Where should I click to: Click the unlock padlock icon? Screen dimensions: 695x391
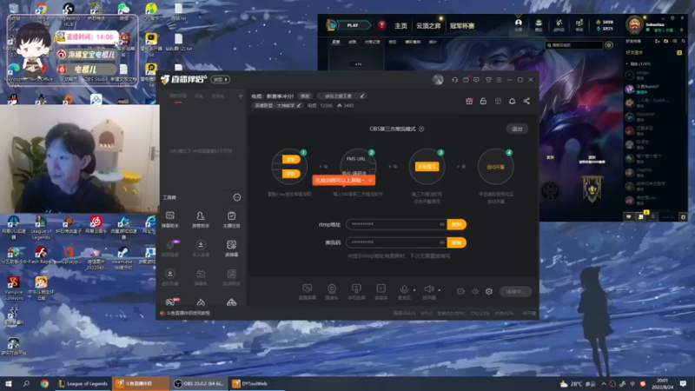click(483, 101)
